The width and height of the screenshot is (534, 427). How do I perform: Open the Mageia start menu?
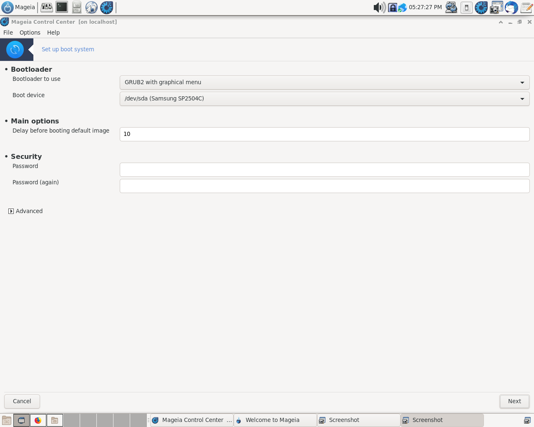[x=19, y=7]
